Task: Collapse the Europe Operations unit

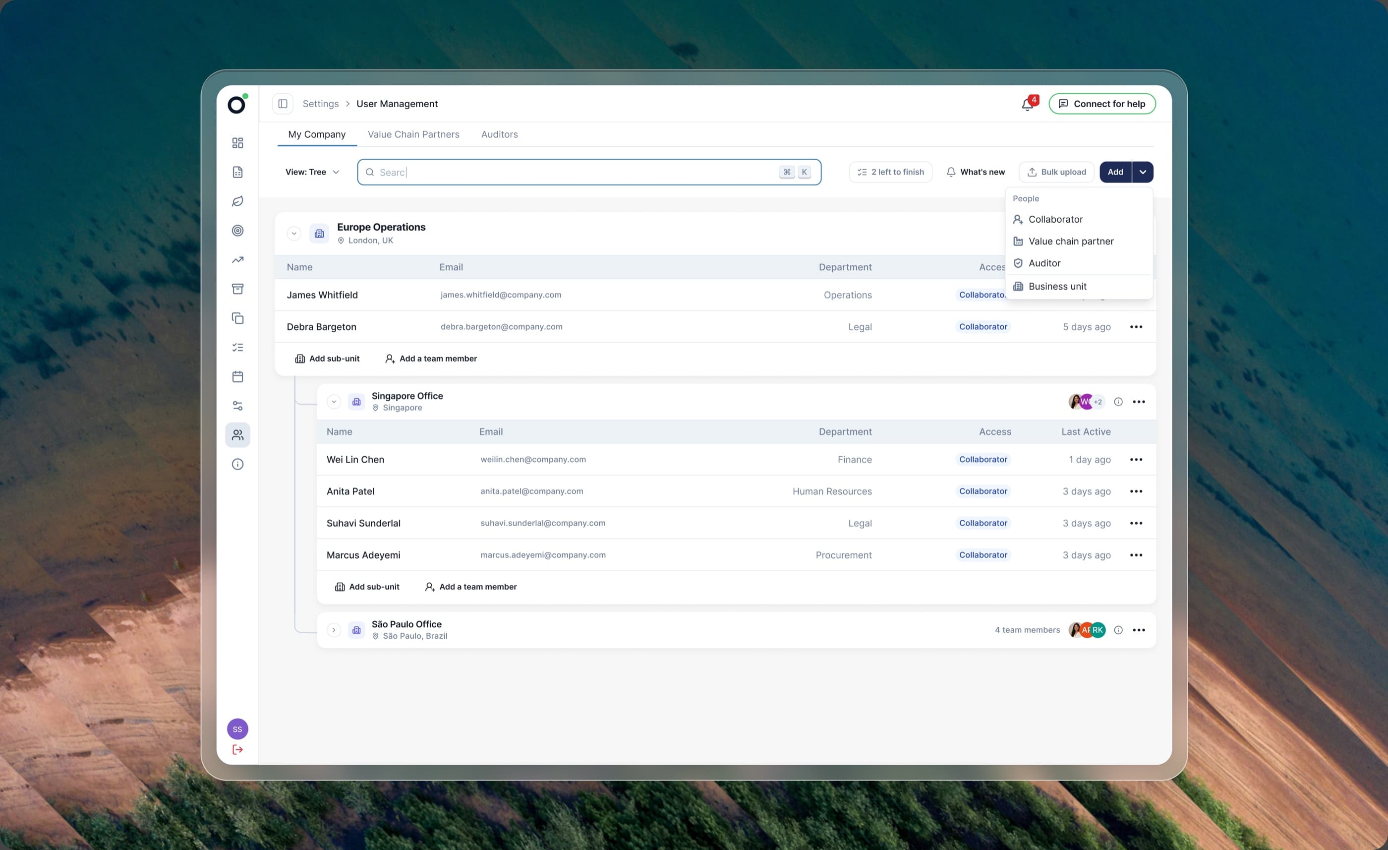Action: pos(294,234)
